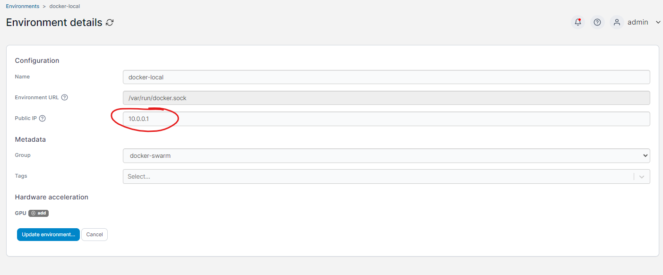Image resolution: width=663 pixels, height=275 pixels.
Task: Open the Group dropdown
Action: (386, 155)
